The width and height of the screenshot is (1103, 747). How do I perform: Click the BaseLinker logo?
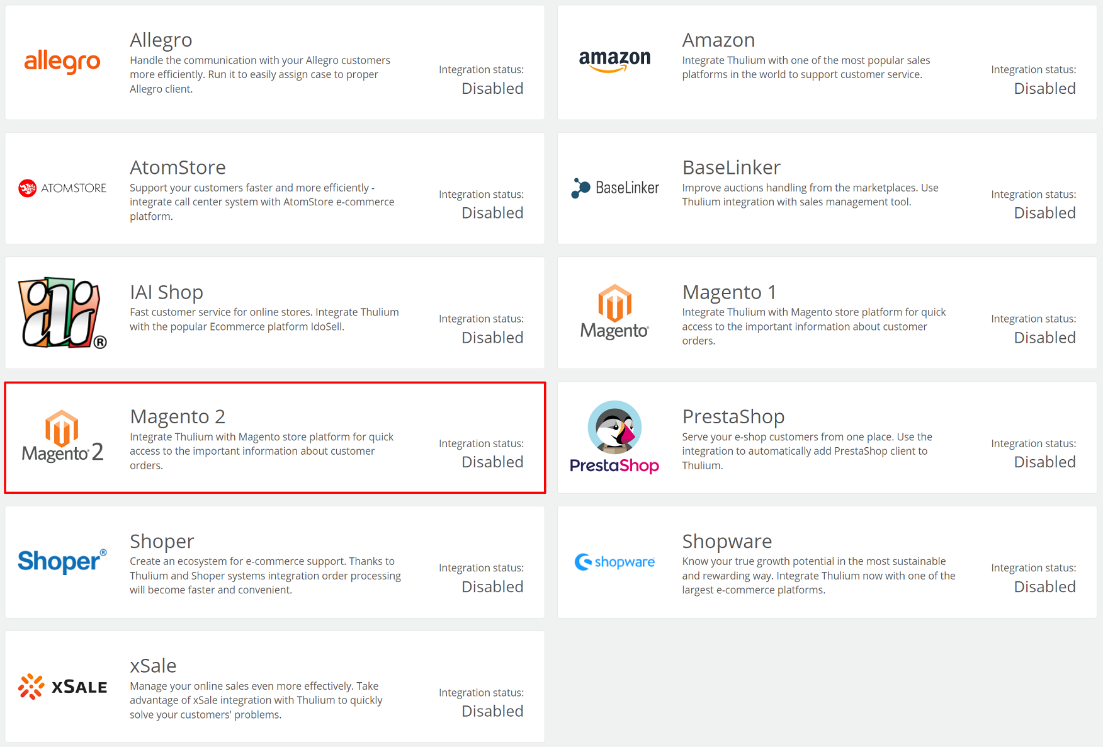pos(614,188)
